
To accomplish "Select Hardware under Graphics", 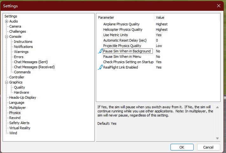I will (21, 92).
